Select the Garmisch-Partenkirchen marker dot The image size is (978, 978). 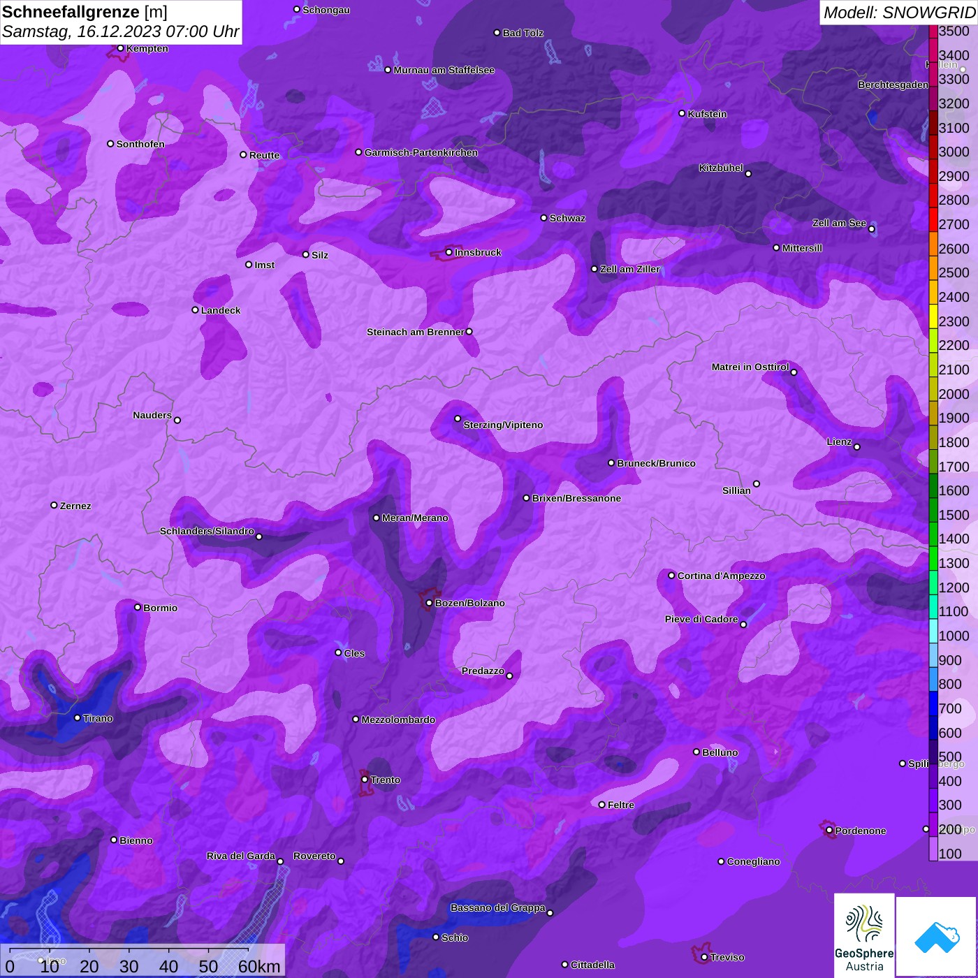pyautogui.click(x=359, y=152)
